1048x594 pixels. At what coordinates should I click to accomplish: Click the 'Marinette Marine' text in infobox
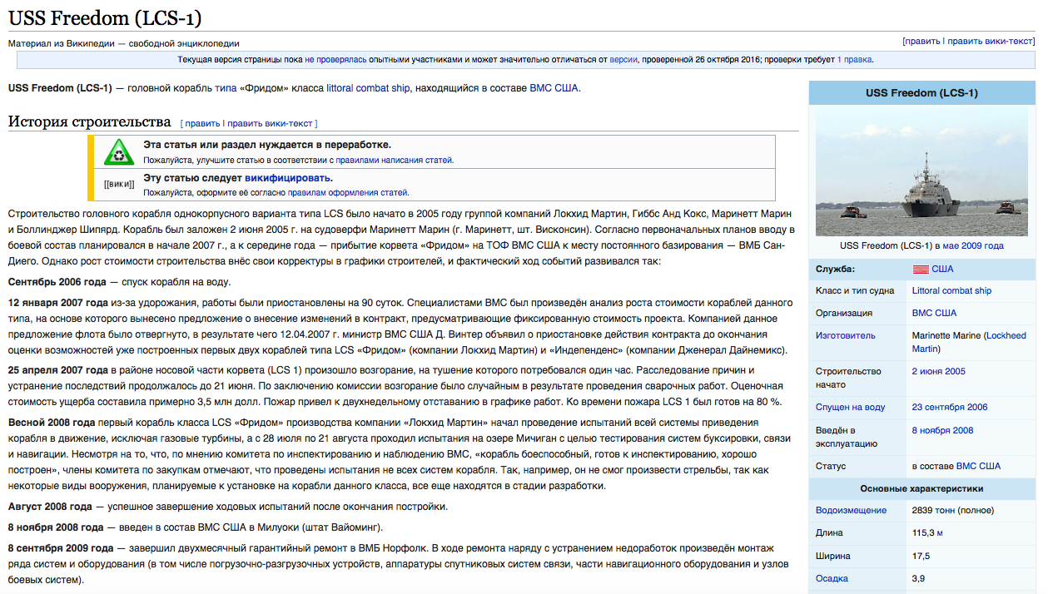tap(946, 336)
